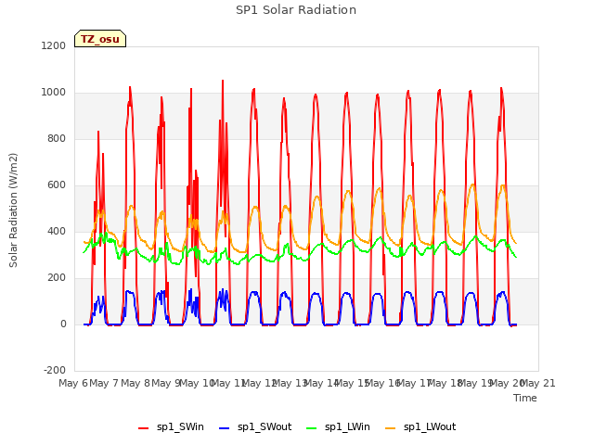Click the 1200 y-axis tick label

(54, 45)
